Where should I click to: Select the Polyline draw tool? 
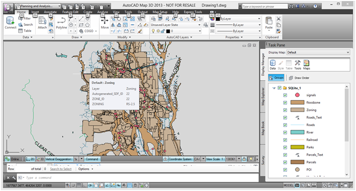click(x=61, y=23)
